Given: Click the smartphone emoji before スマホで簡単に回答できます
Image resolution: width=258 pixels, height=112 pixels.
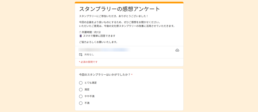Looking at the screenshot, I should coord(80,36).
